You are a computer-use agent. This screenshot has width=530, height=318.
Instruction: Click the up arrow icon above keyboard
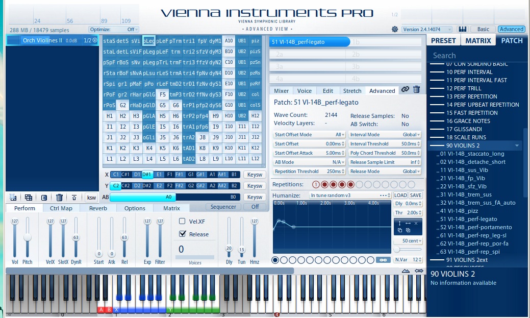click(406, 271)
